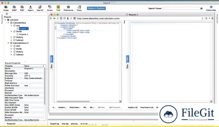Click the tab icon left of the plus
This screenshot has width=219, height=127.
click(206, 18)
